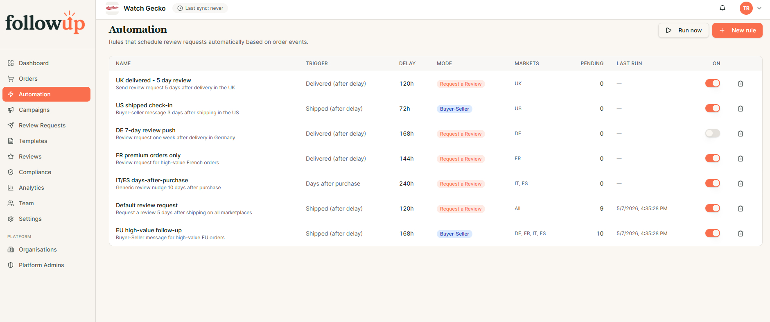Viewport: 770px width, 322px height.
Task: Open the UK delivered - 5 day review rule
Action: [153, 80]
